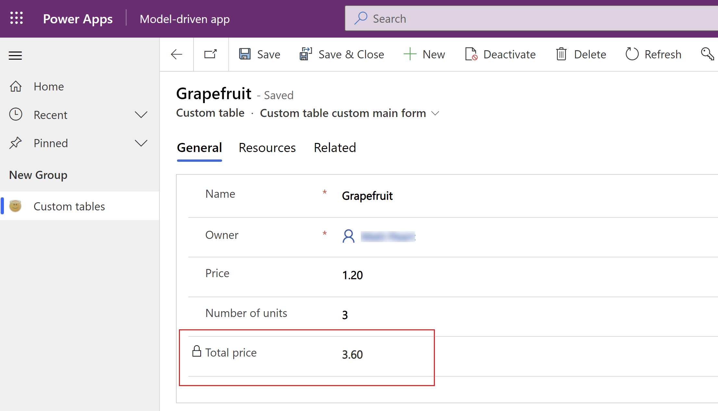The width and height of the screenshot is (718, 411).
Task: Switch to the Related tab
Action: point(334,147)
